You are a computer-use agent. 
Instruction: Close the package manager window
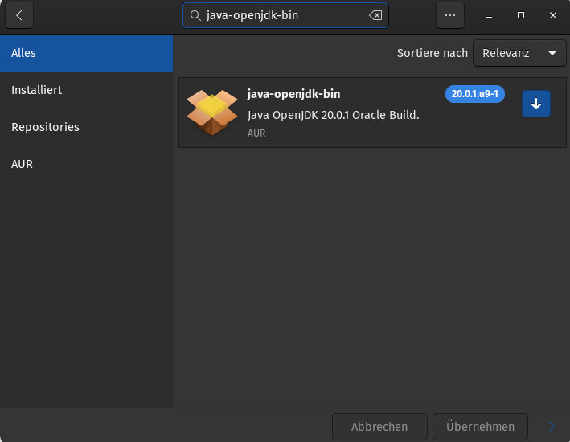point(553,15)
